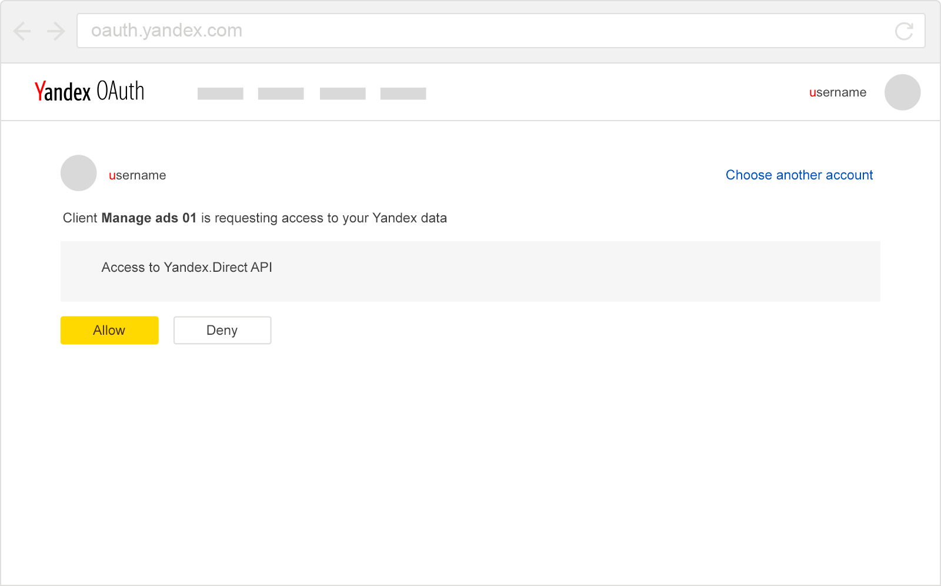Open the profile avatar in the header
This screenshot has height=586, width=941.
click(902, 92)
